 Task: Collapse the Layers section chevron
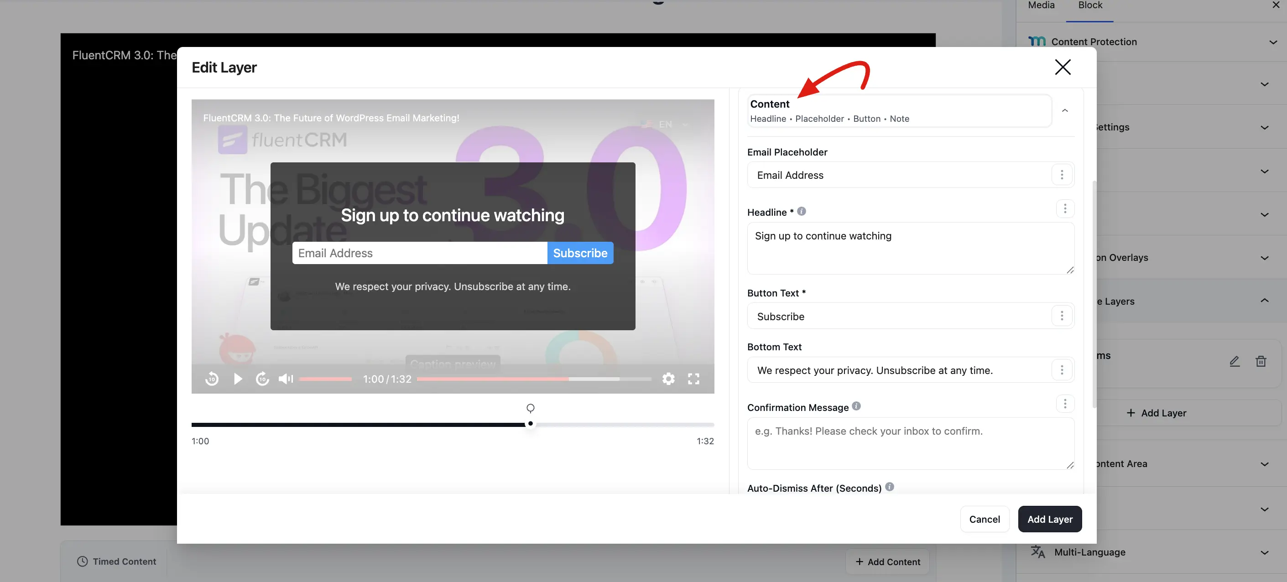coord(1265,301)
